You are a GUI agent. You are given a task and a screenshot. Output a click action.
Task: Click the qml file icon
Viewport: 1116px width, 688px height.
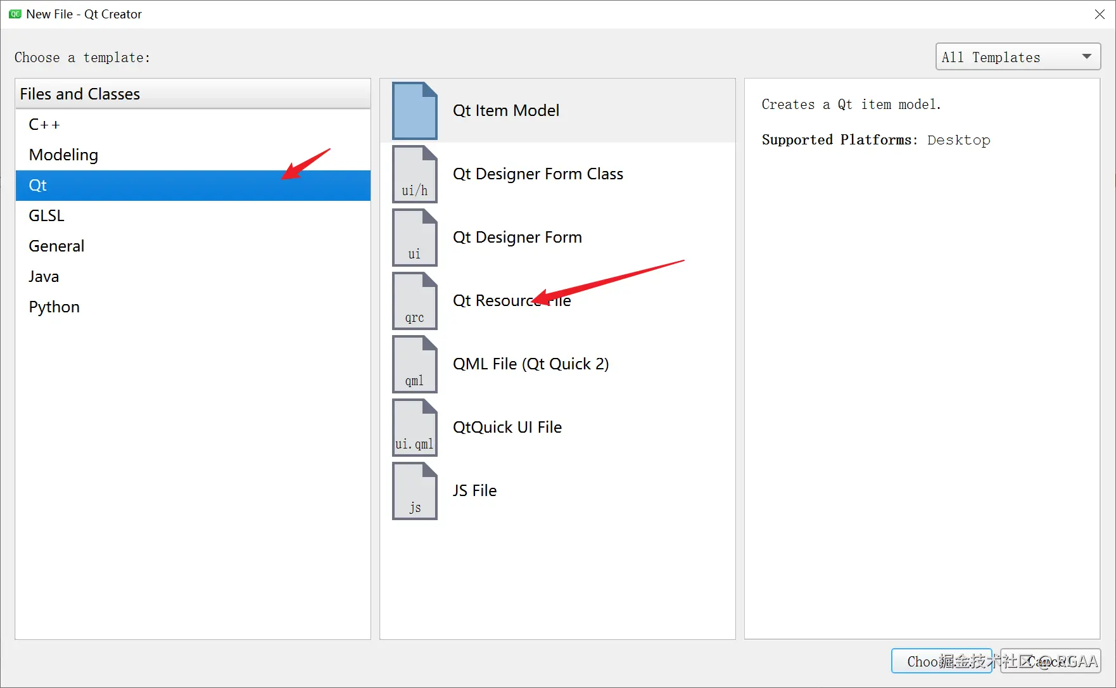(x=415, y=364)
